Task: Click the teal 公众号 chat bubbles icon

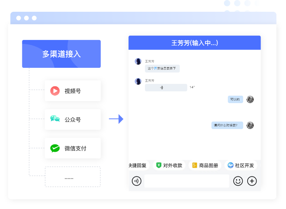Action: [55, 119]
